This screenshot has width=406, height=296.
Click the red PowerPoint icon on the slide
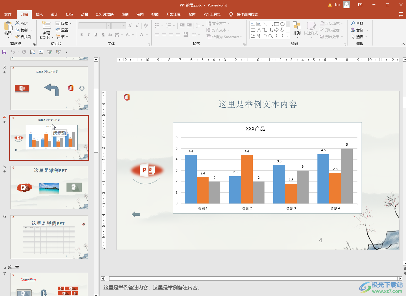(147, 170)
